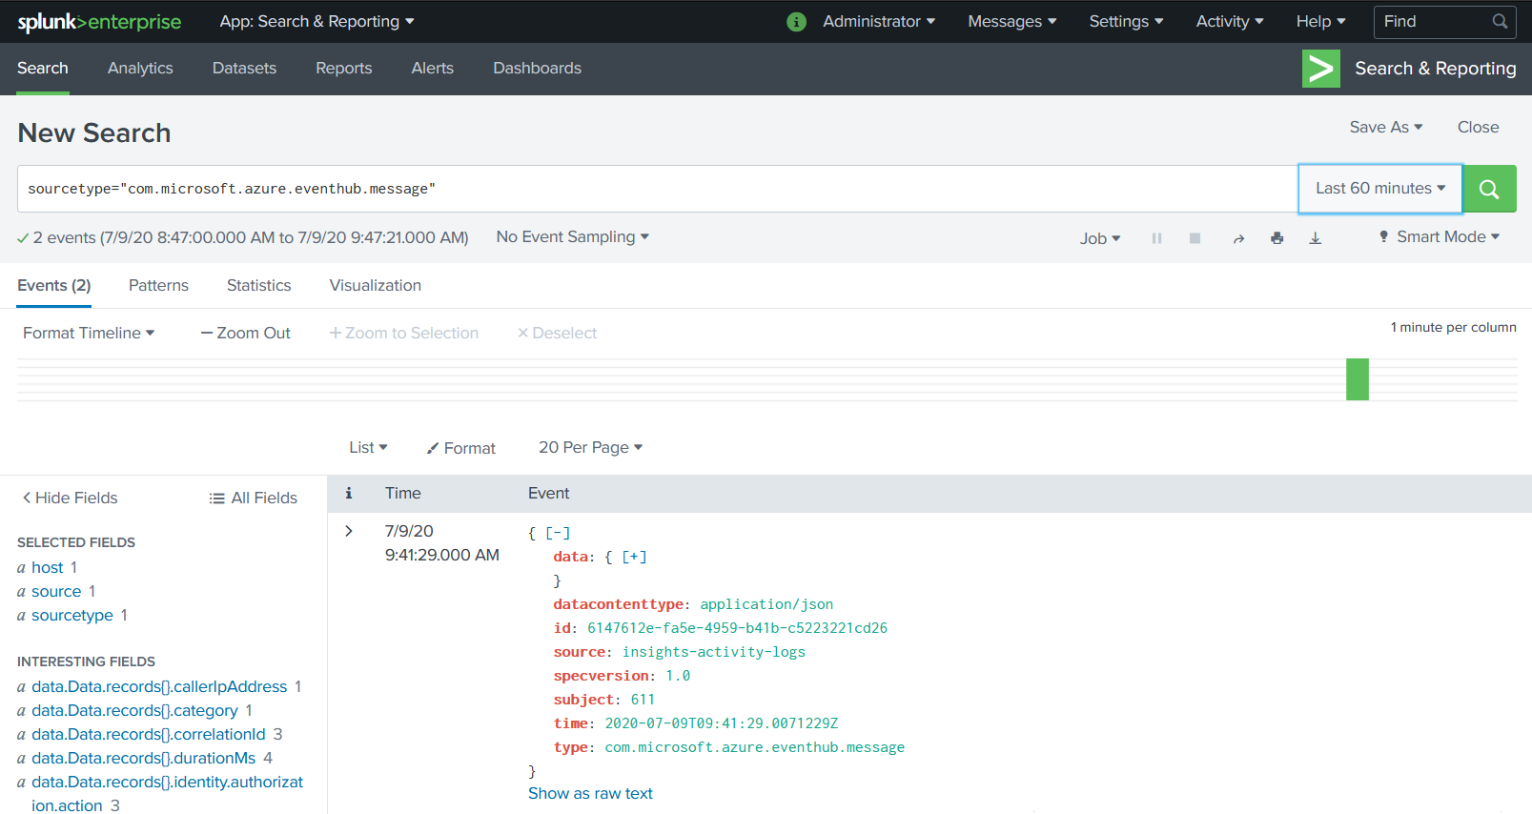Image resolution: width=1532 pixels, height=814 pixels.
Task: Click the green timeline event bar
Action: (1358, 379)
